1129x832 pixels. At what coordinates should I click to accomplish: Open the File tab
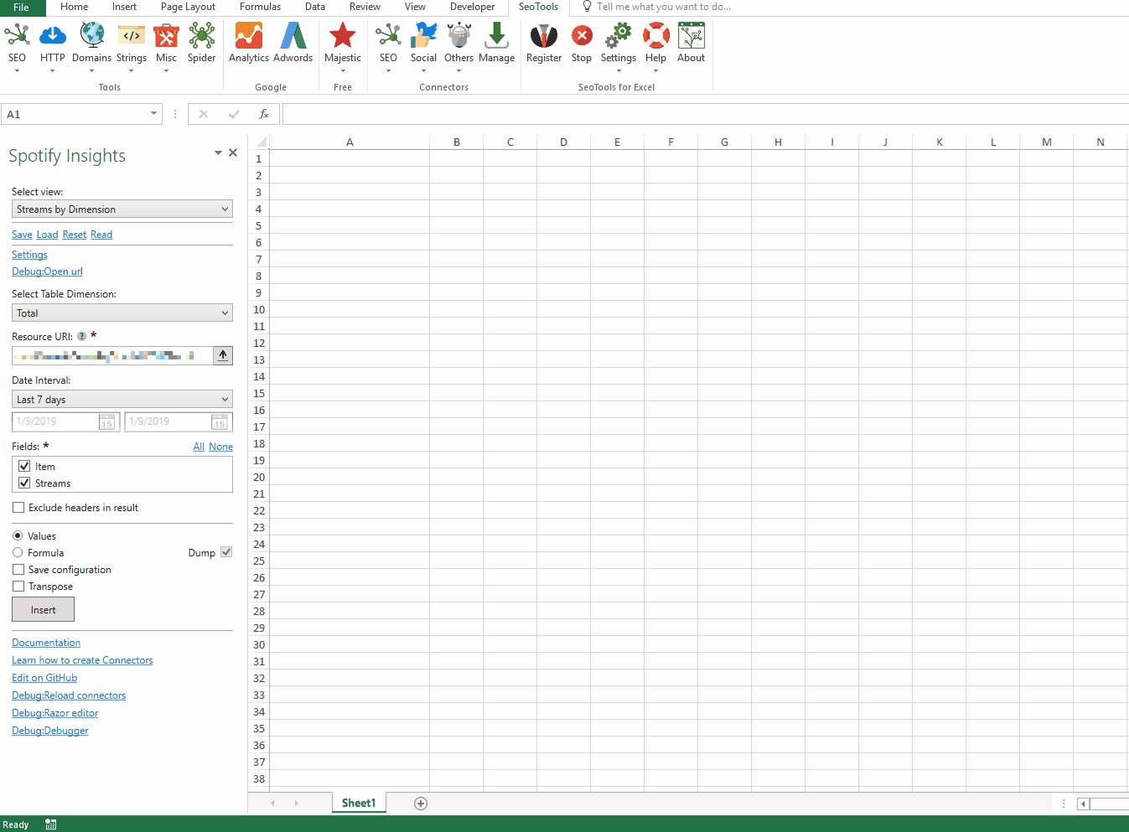21,7
